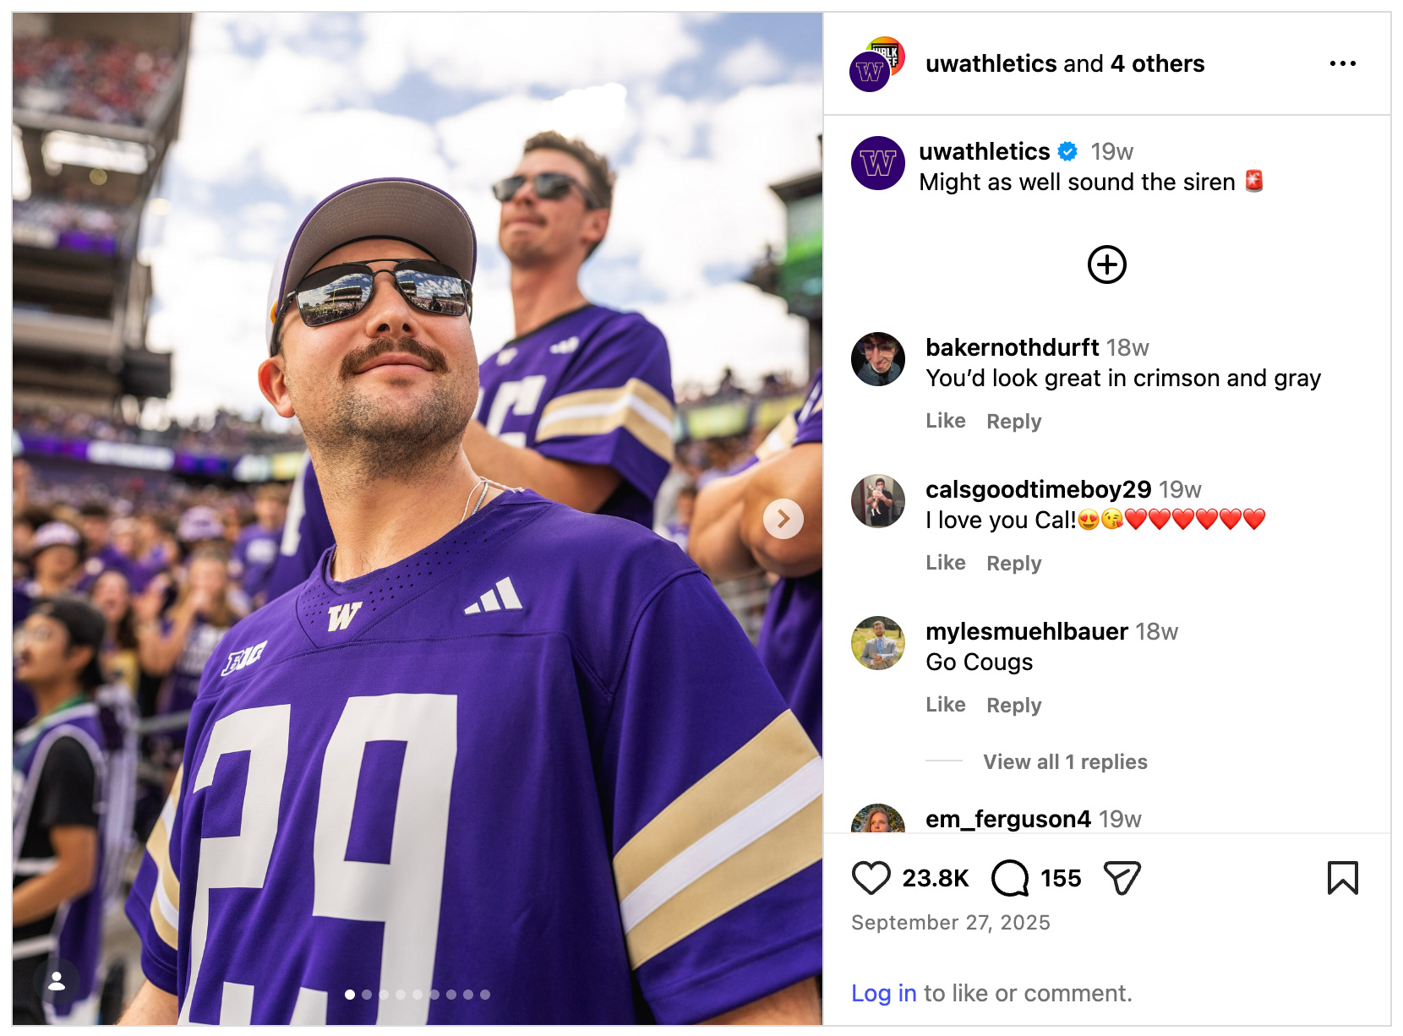Show tagged people with the person icon
Screen dimensions: 1403x1036
coord(57,981)
